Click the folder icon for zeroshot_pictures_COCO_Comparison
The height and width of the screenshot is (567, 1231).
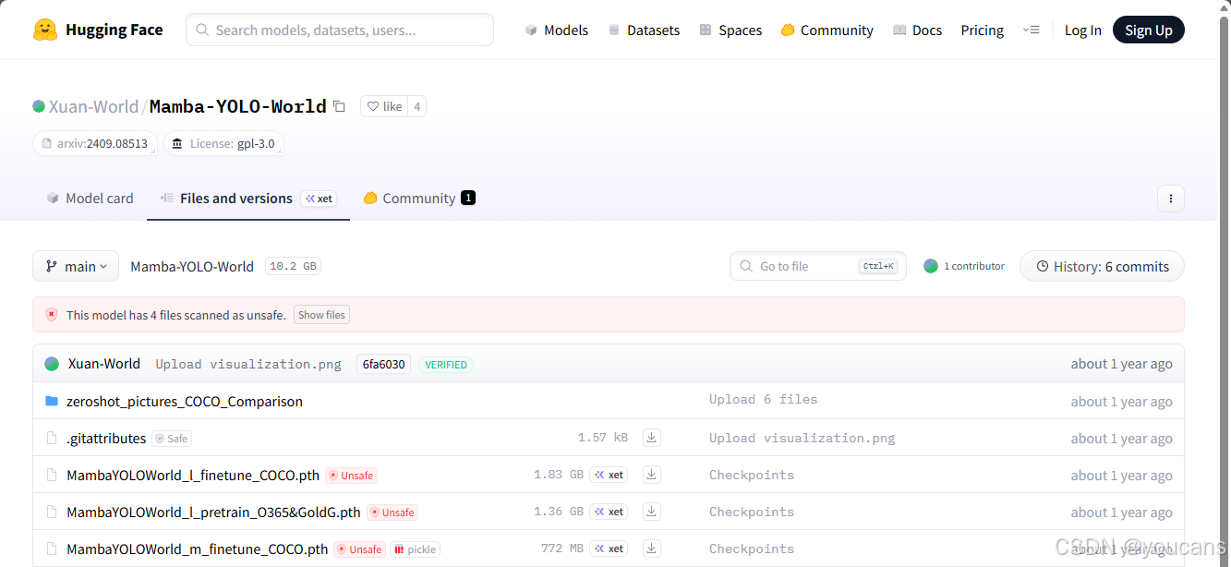tap(52, 401)
